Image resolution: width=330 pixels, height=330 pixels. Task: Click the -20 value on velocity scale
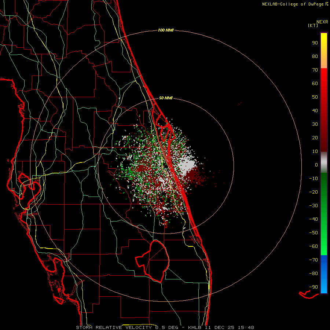click(313, 192)
